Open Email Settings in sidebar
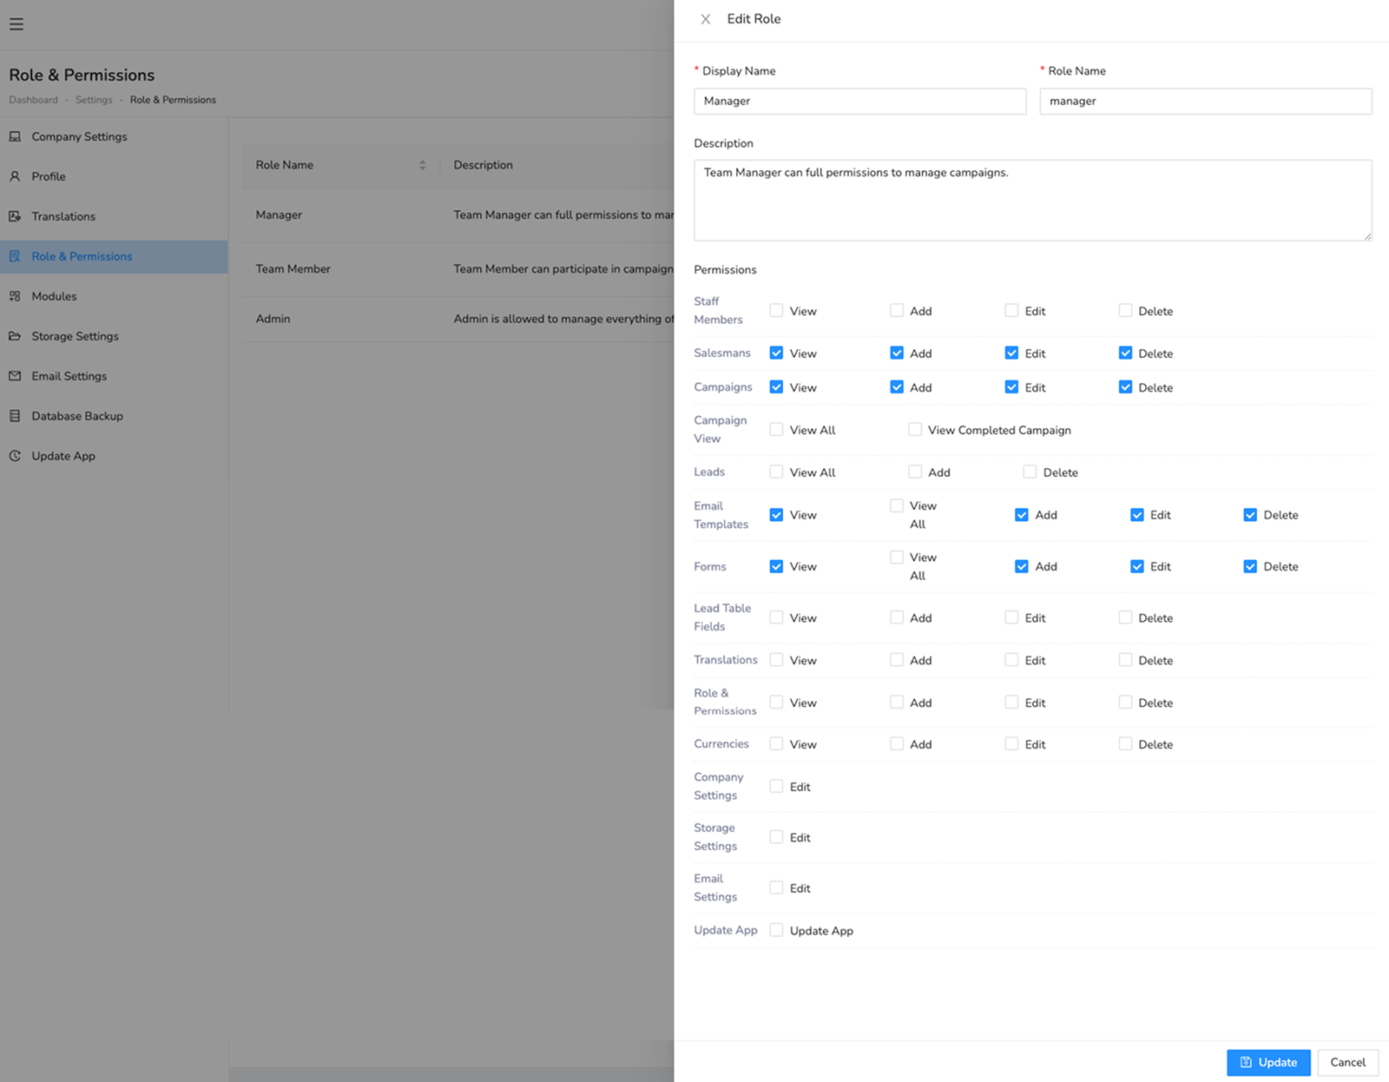Viewport: 1389px width, 1082px height. tap(114, 376)
